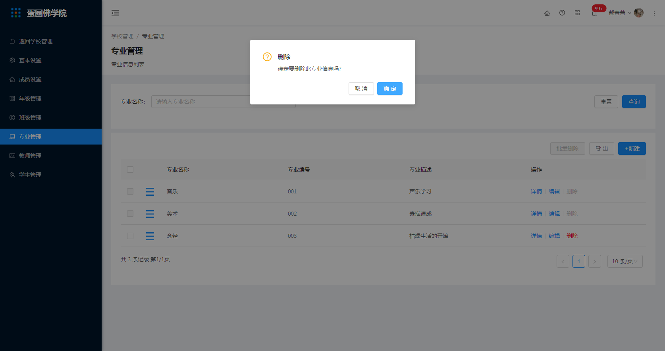Viewport: 665px width, 351px height.
Task: Click the user avatar picture
Action: 639,13
